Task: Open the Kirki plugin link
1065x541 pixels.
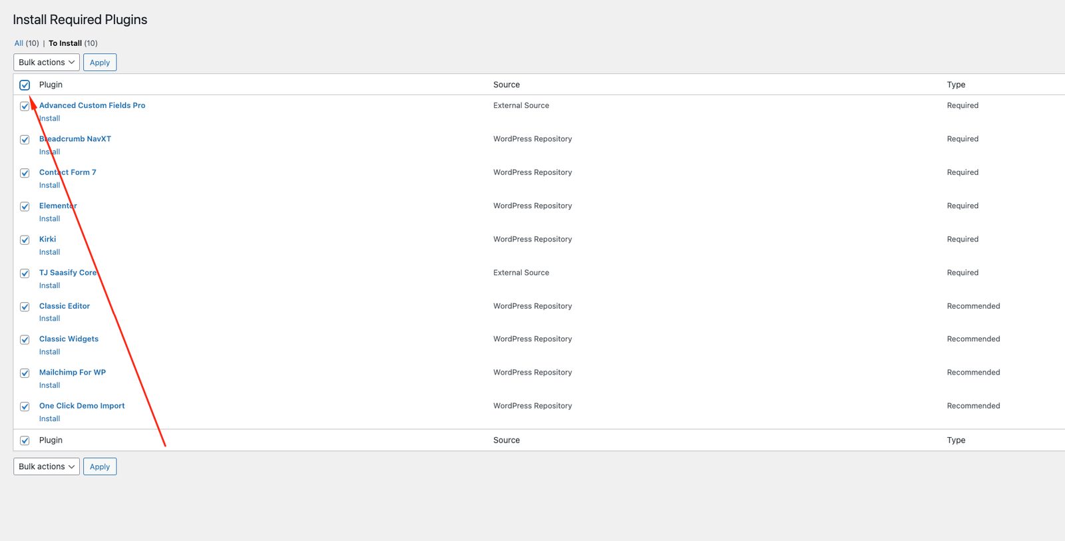Action: 48,239
